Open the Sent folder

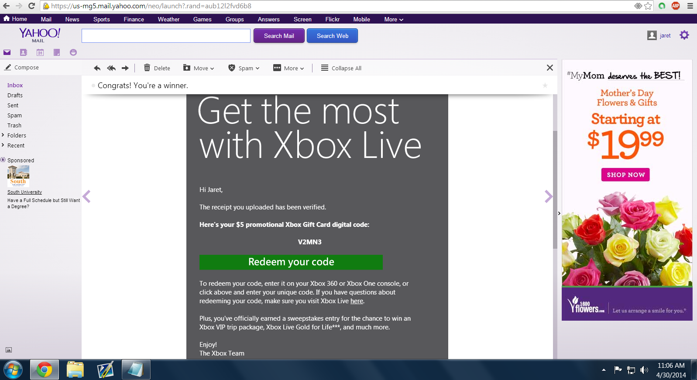click(x=13, y=105)
